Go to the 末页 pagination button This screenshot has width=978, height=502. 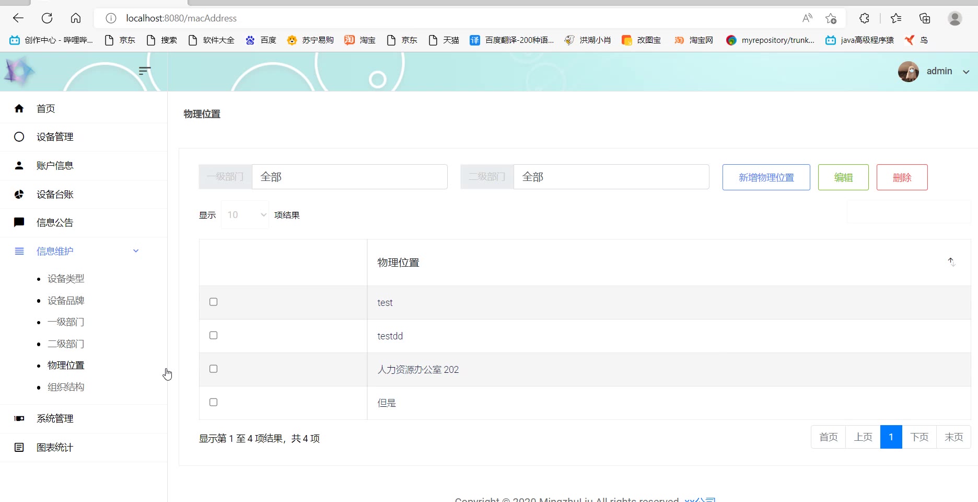[954, 437]
